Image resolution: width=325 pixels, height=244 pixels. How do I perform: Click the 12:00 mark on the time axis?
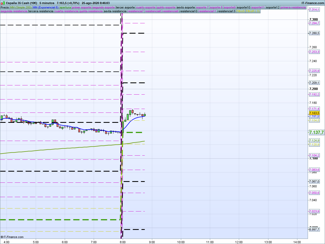coord(239,242)
